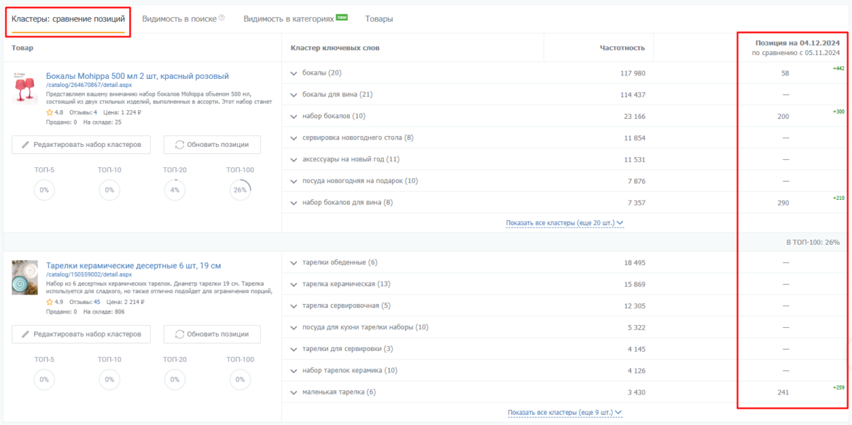Open Тарелки керамические десертные 6 шт link
The image size is (852, 425).
(133, 266)
